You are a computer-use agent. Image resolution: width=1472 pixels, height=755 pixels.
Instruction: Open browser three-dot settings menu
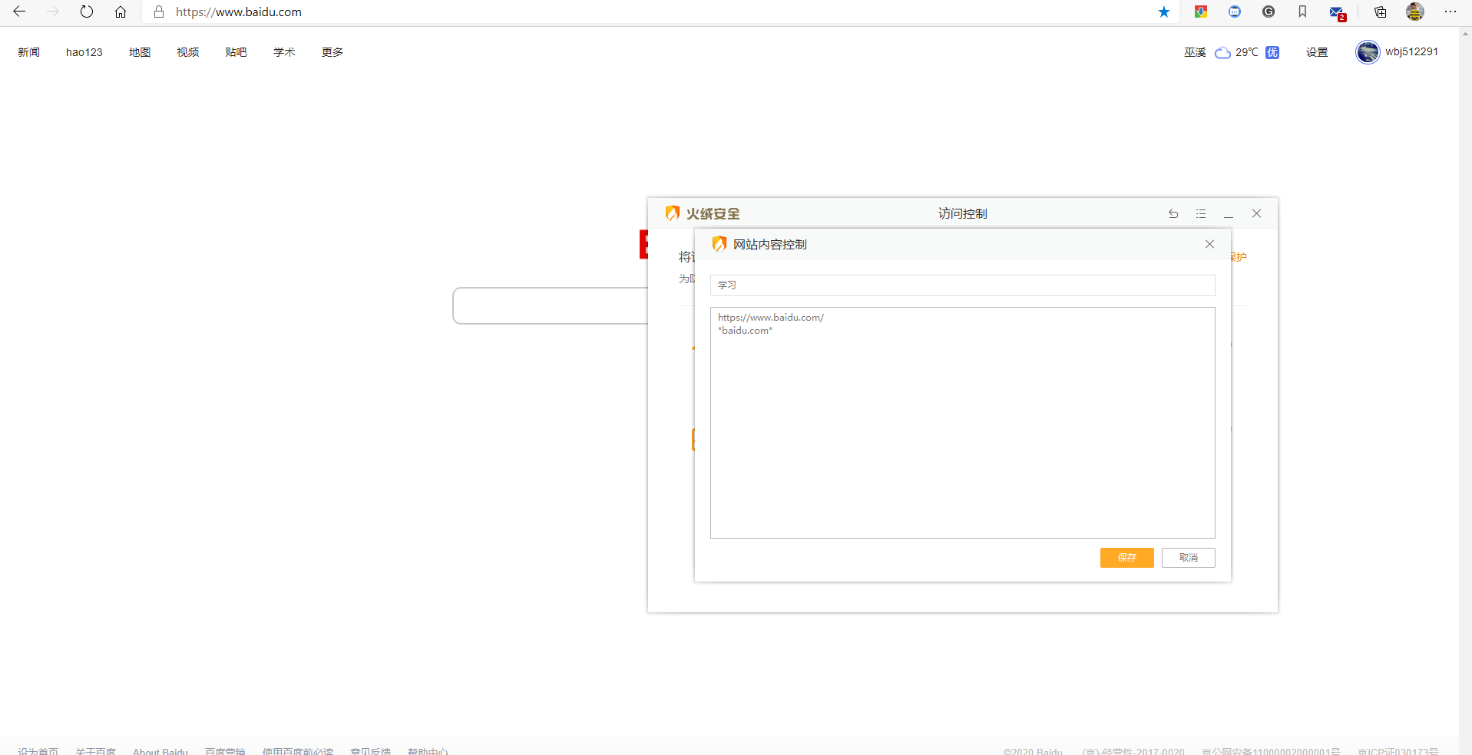coord(1450,12)
